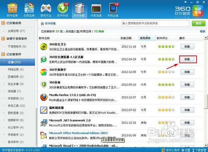Click the Microsoft Office 2003 icon

44,135
